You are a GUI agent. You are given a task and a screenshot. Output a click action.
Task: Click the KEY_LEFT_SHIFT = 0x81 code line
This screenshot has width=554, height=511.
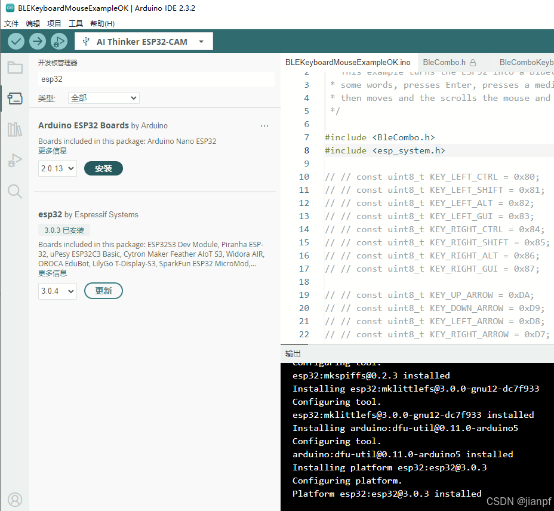tap(435, 190)
